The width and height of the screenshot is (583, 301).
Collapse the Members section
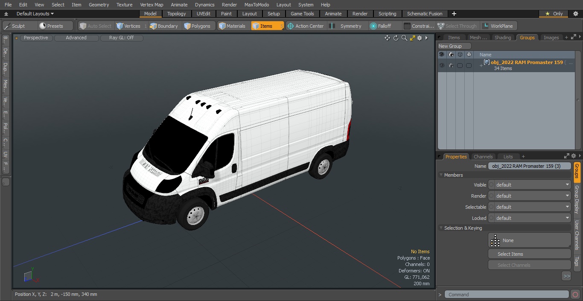click(x=441, y=175)
